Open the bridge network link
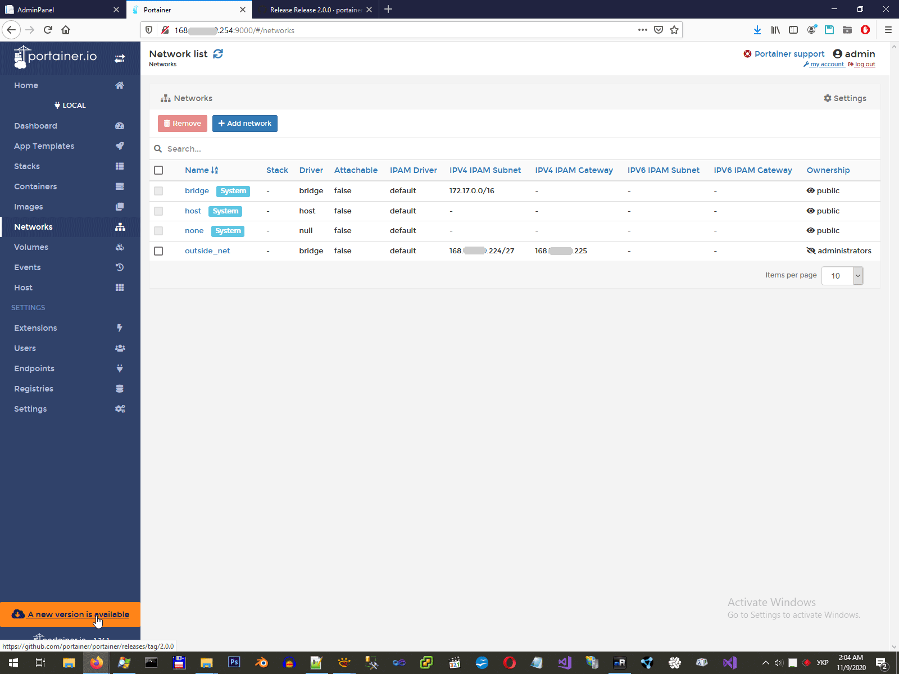This screenshot has width=899, height=674. pos(197,191)
